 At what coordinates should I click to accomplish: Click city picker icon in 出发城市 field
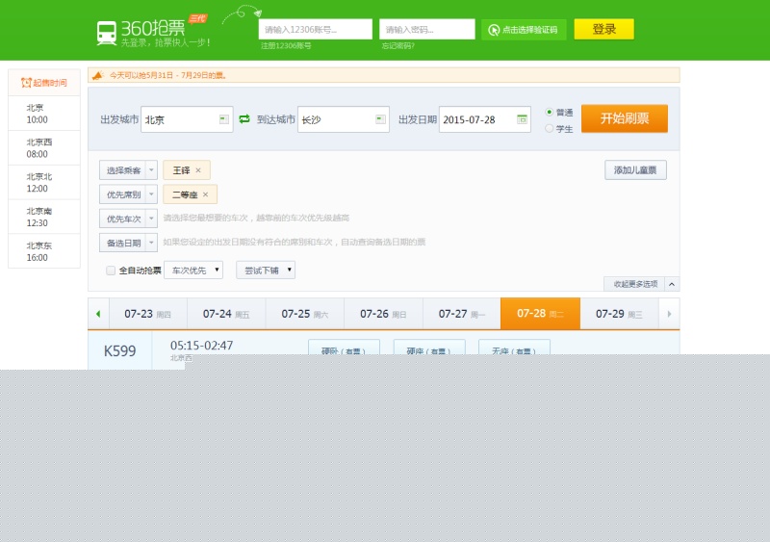coord(224,119)
